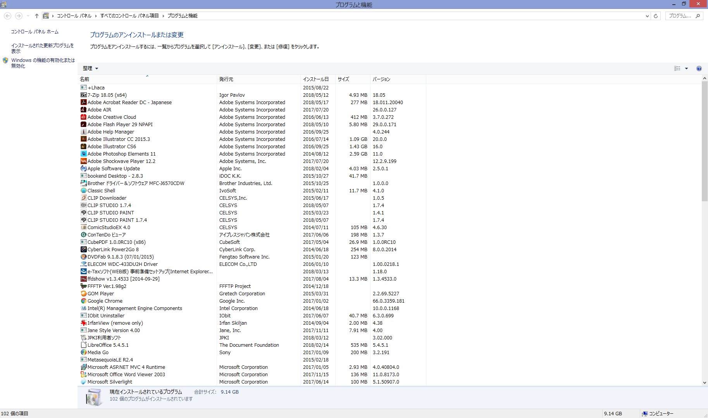Select Brother ドライバー＆ソフトウェア MFC-J6570CDW row
This screenshot has width=708, height=418.
click(x=253, y=183)
